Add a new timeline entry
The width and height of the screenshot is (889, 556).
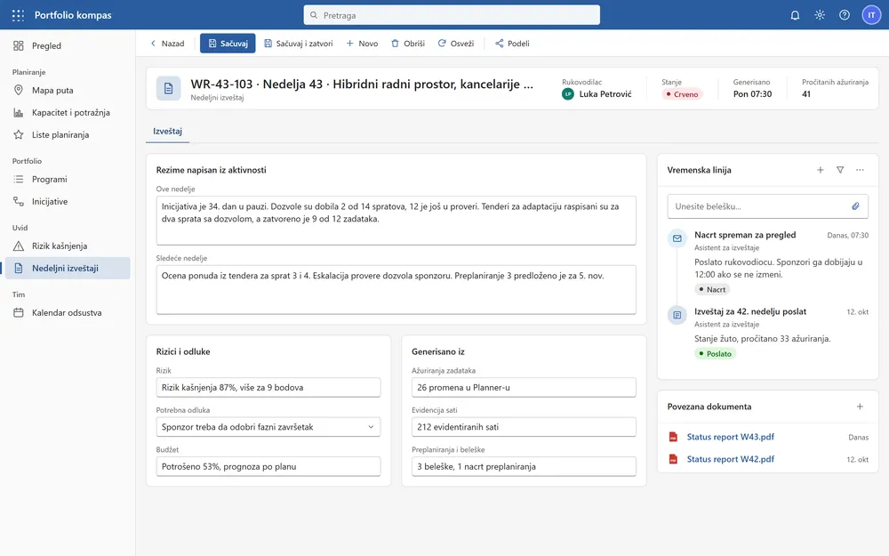pos(820,170)
